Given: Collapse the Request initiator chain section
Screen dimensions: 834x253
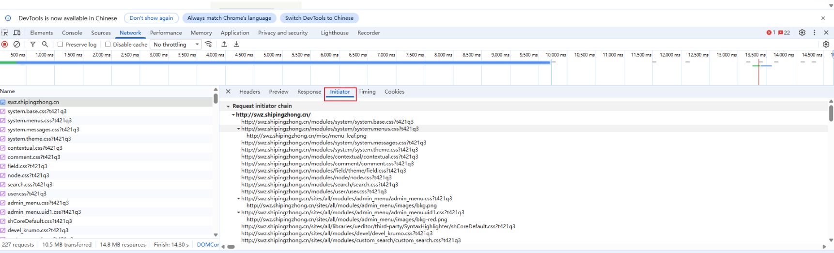Looking at the screenshot, I should tap(228, 106).
